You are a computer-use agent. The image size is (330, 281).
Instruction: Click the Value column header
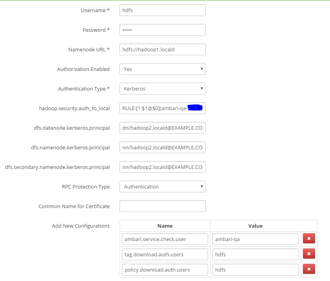tap(255, 226)
